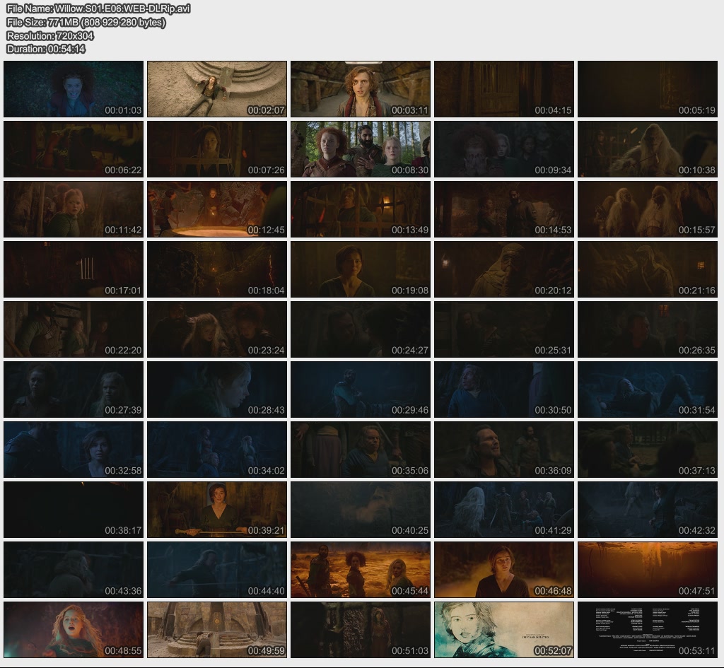The width and height of the screenshot is (724, 668).
Task: Select the orange trio frame 00:45:44
Action: pyautogui.click(x=361, y=570)
